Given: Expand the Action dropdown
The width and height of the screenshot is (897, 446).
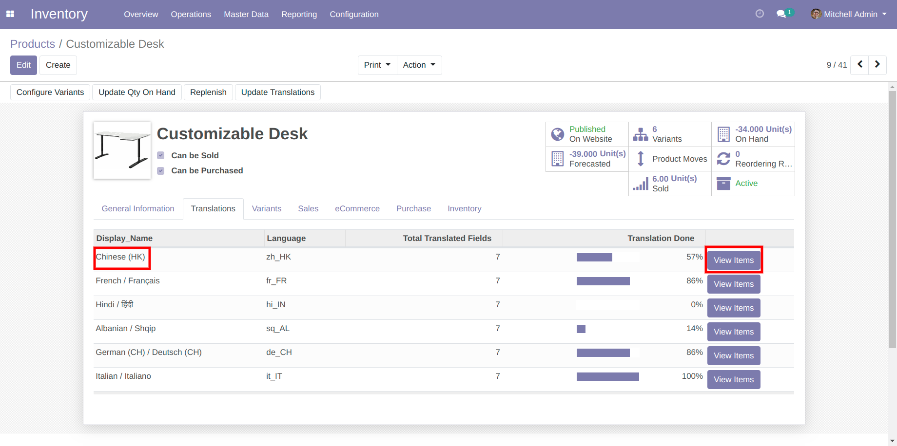Looking at the screenshot, I should point(419,65).
